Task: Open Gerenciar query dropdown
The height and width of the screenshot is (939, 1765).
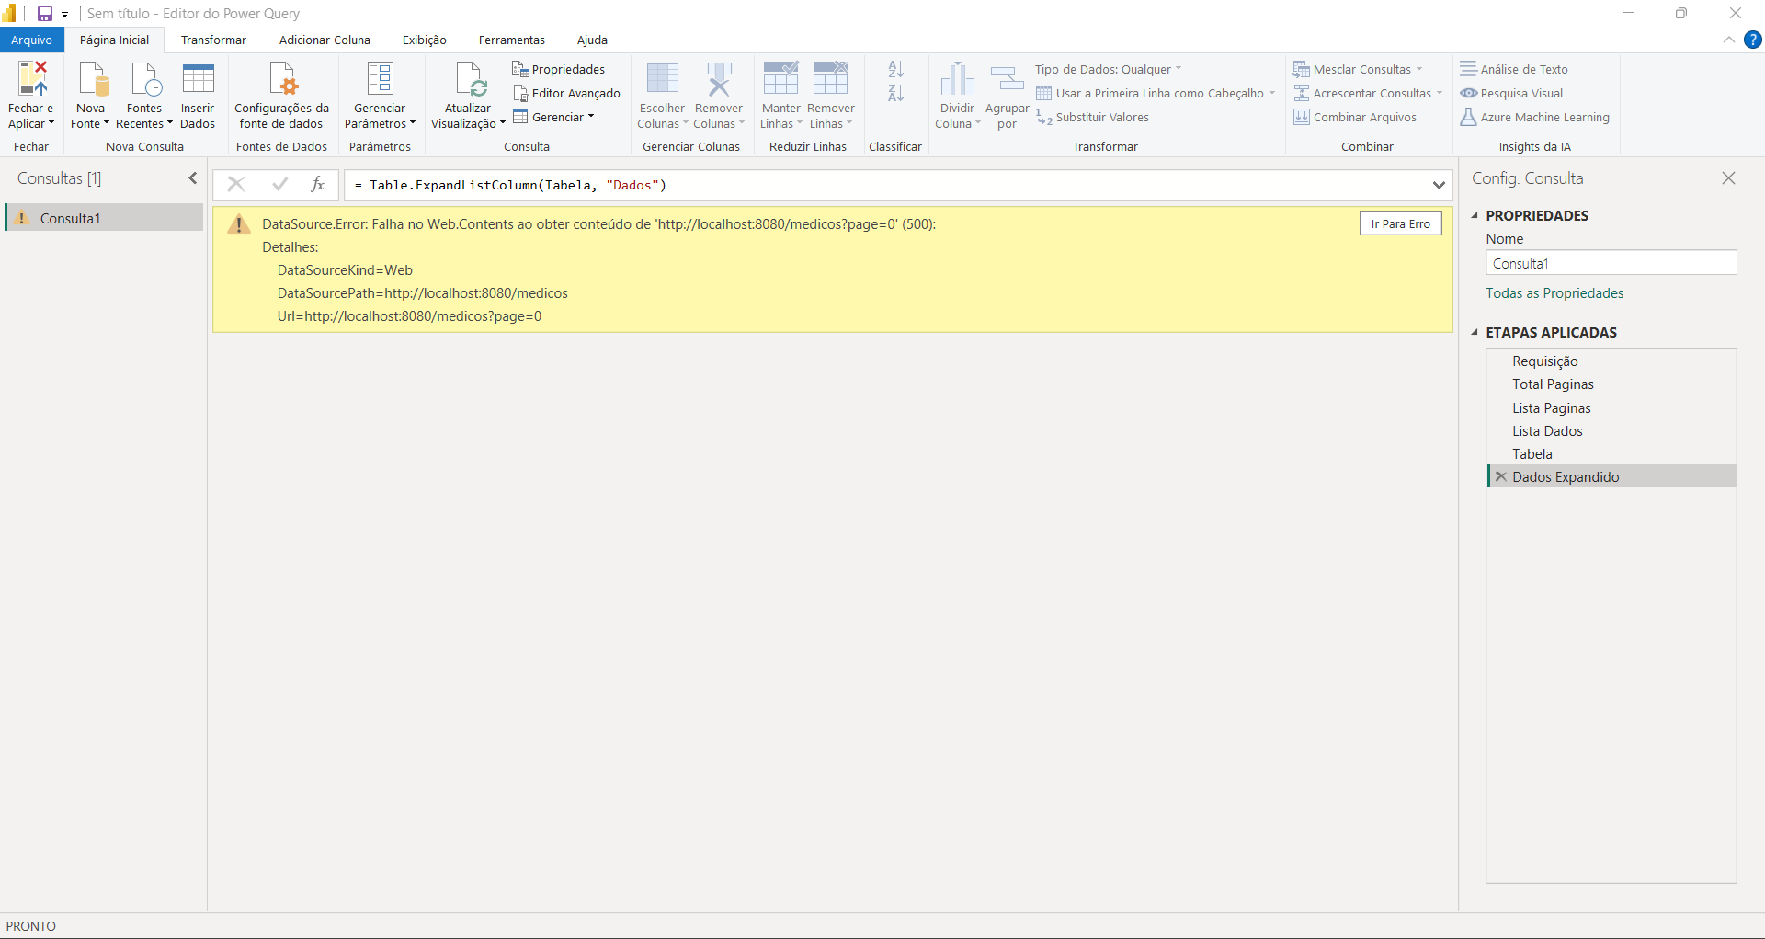Action: coord(554,117)
